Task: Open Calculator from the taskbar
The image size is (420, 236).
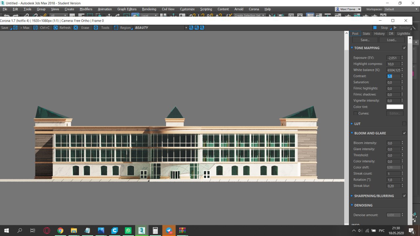Action: 155,230
